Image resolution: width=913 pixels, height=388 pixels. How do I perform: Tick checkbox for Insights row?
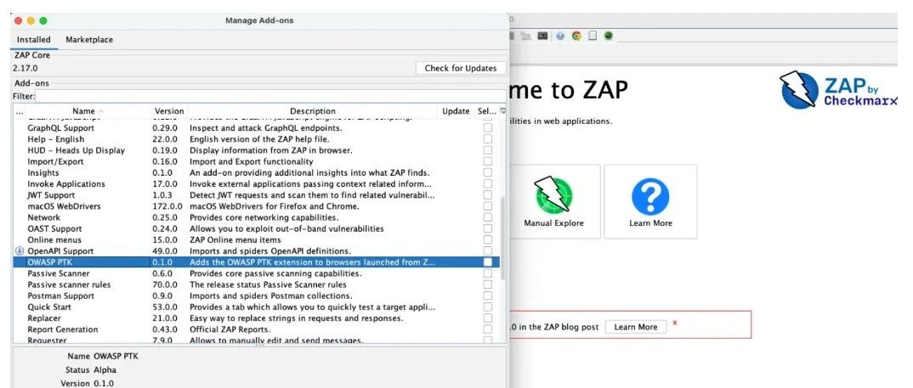coord(487,172)
